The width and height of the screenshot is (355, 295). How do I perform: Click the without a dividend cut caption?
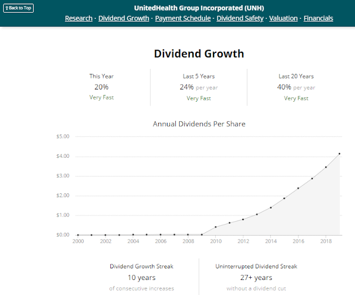click(256, 288)
